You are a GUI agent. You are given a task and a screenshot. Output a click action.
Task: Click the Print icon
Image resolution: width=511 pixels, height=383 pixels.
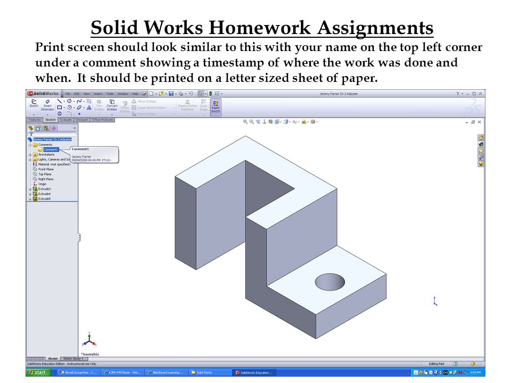coord(181,94)
